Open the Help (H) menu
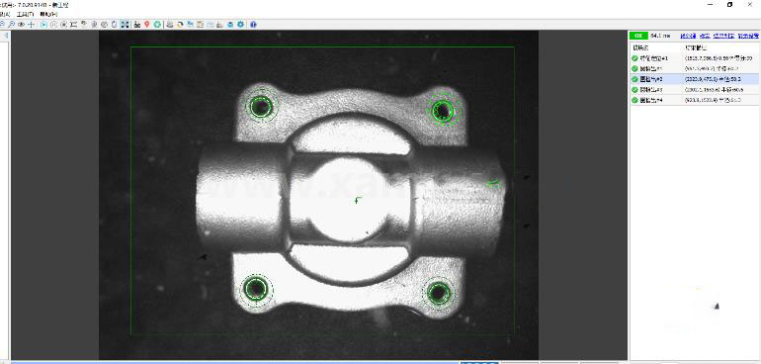Screen dimensions: 761x364 pyautogui.click(x=48, y=14)
